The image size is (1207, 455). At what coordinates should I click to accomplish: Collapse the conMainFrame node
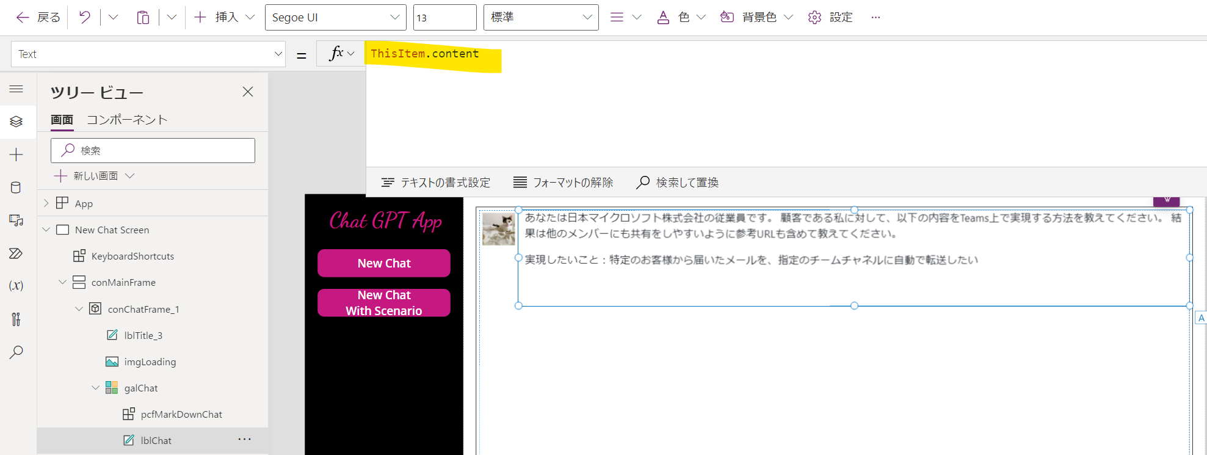tap(62, 282)
